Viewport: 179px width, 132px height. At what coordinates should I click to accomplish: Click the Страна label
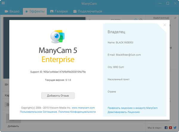(112, 92)
